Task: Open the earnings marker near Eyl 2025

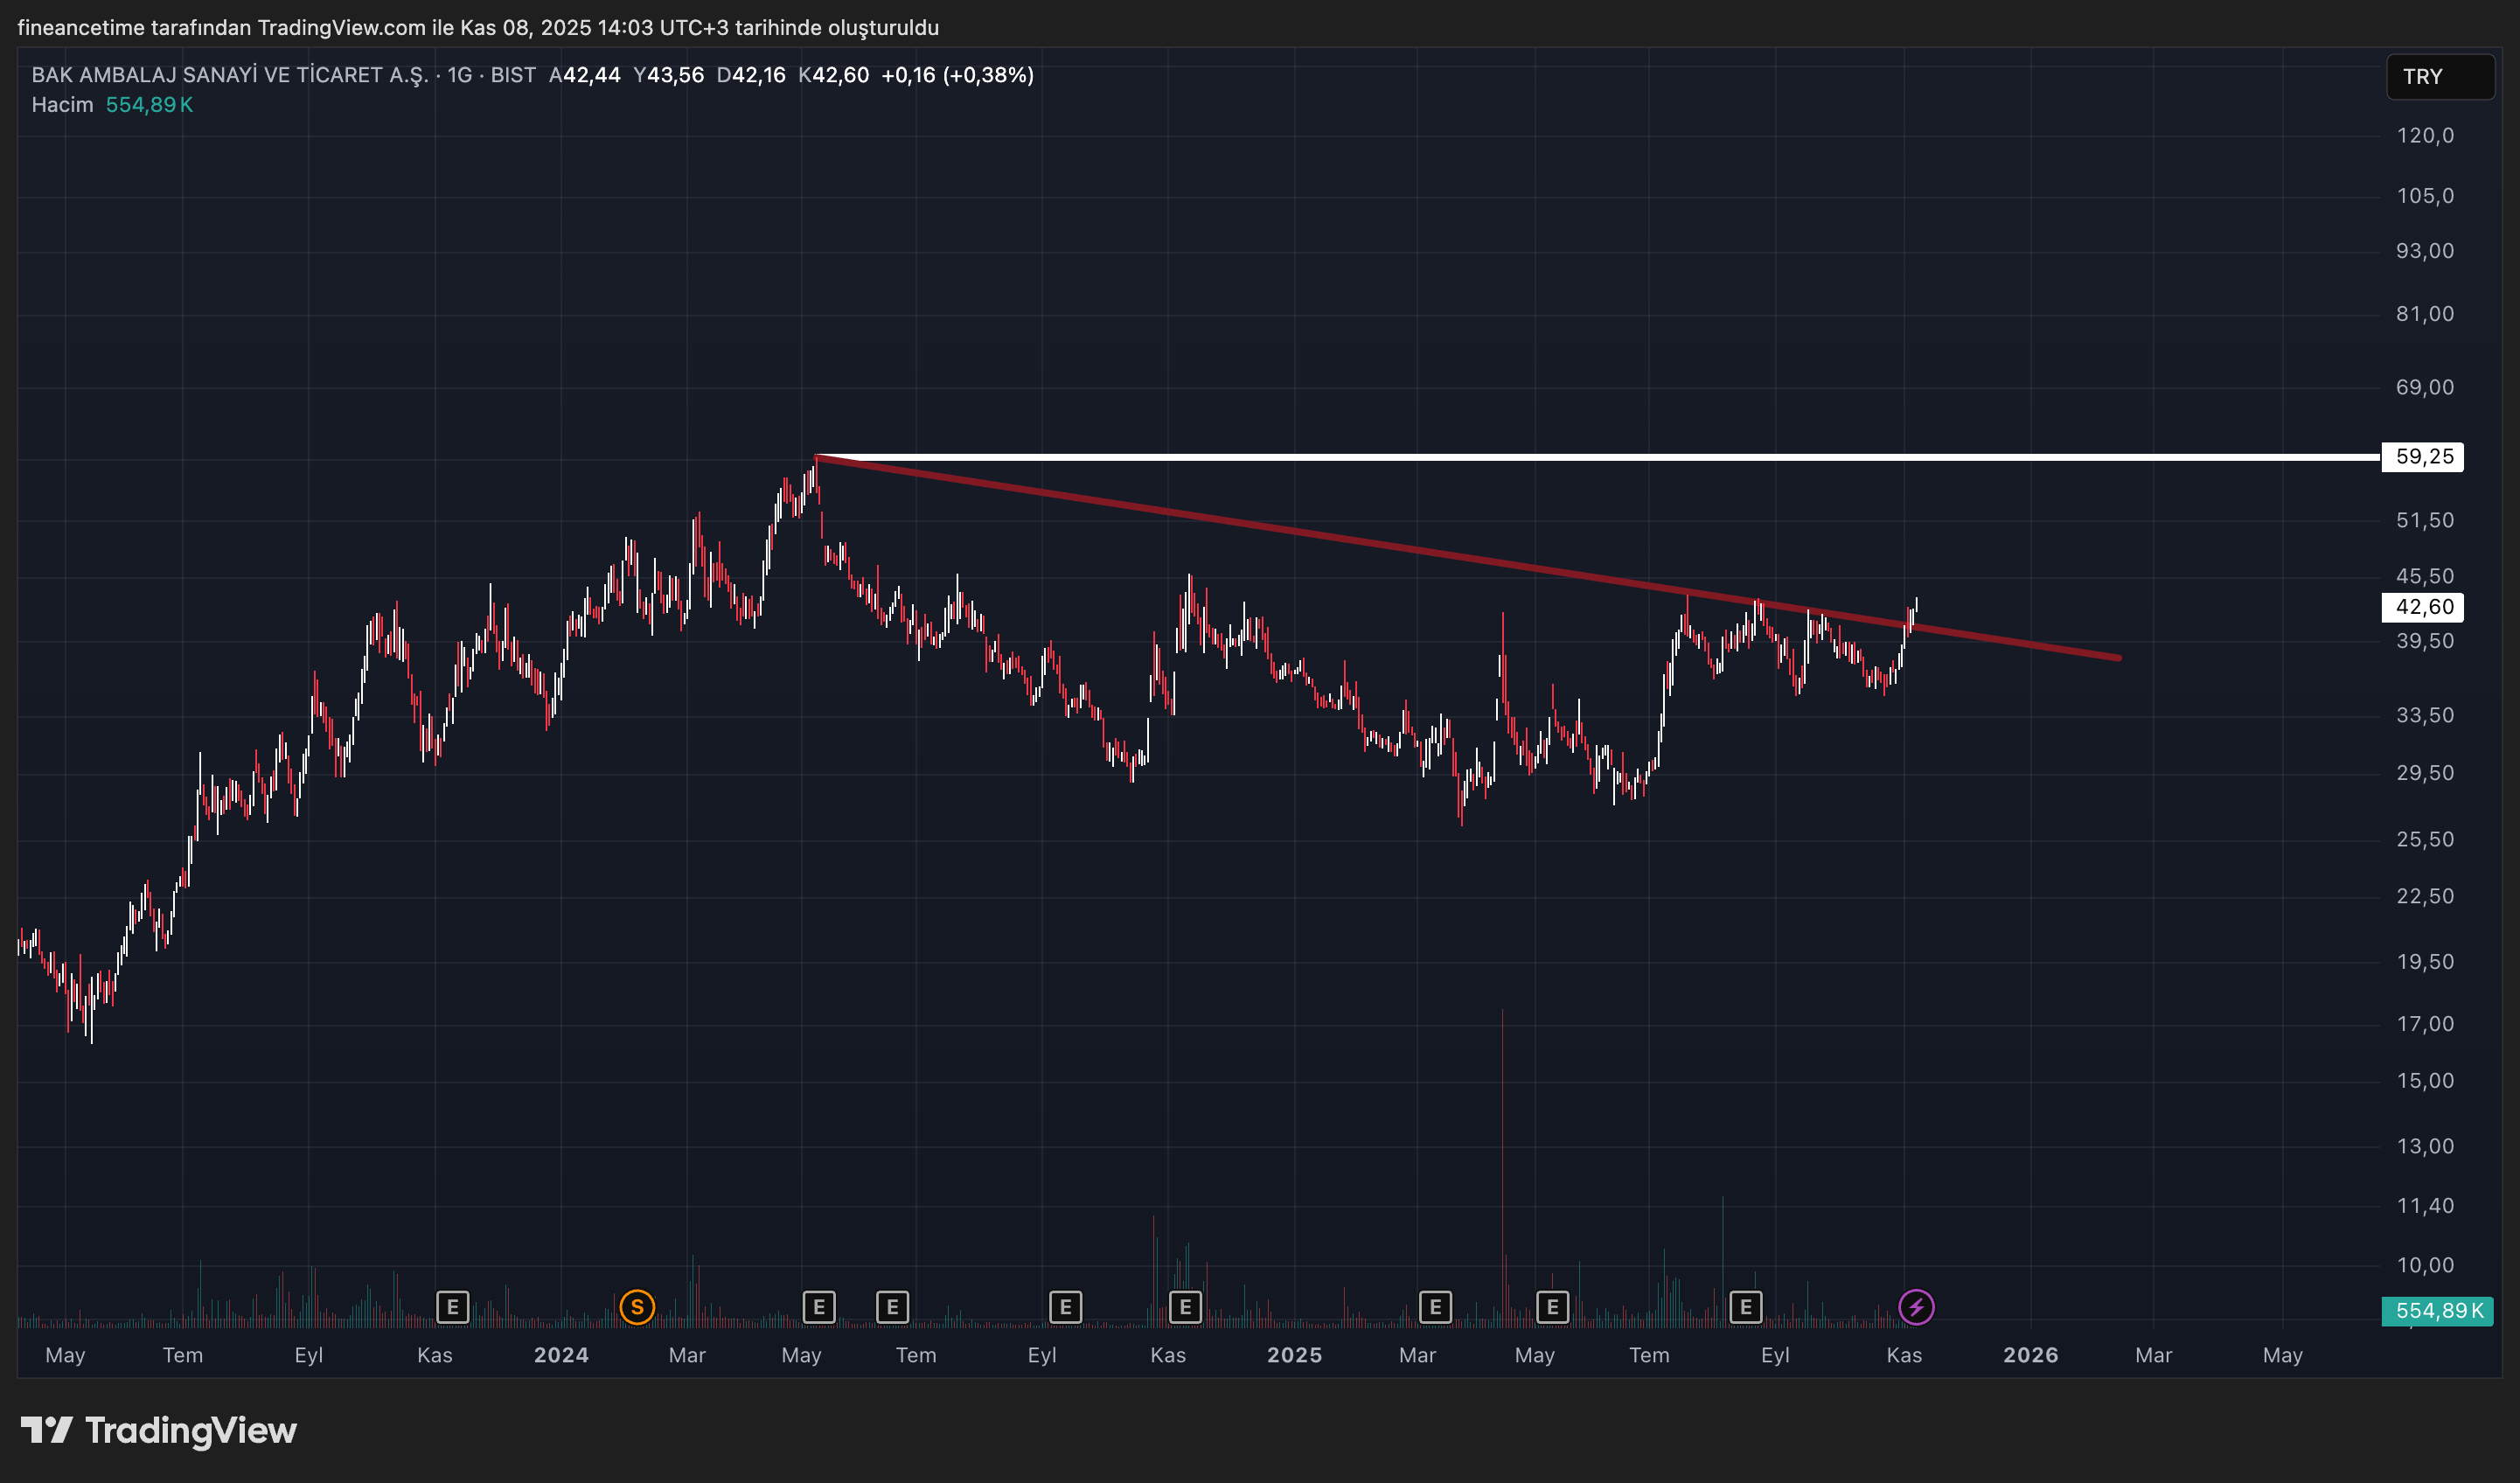Action: tap(1745, 1306)
